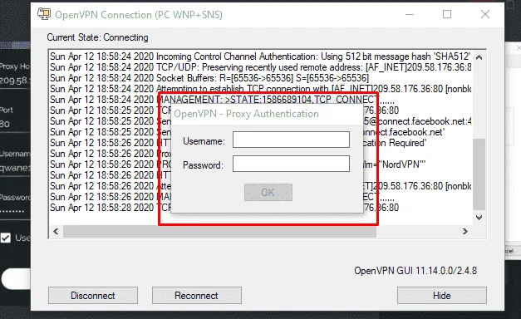
Task: Click the Port value 80 in background window
Action: [5, 125]
